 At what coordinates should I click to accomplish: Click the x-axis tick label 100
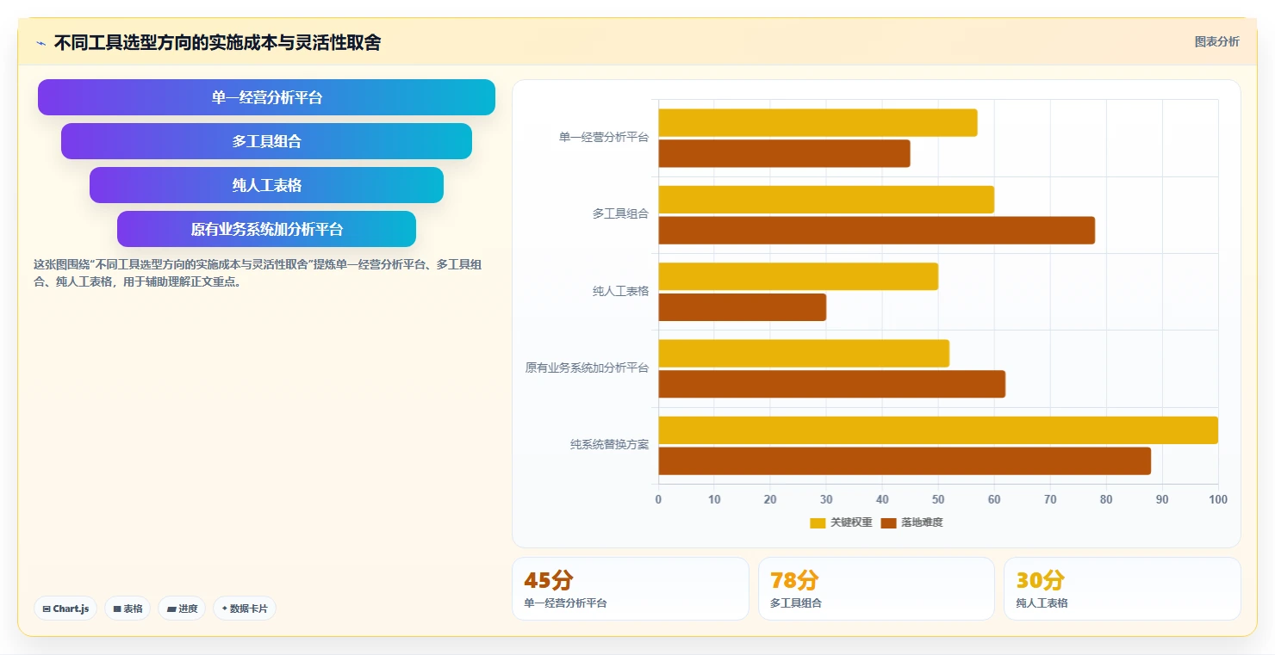1218,499
